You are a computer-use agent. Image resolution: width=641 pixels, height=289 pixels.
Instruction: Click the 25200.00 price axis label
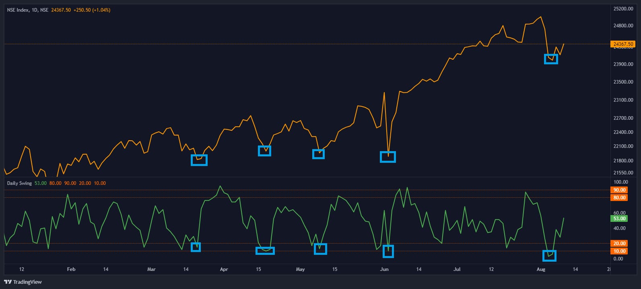(623, 9)
